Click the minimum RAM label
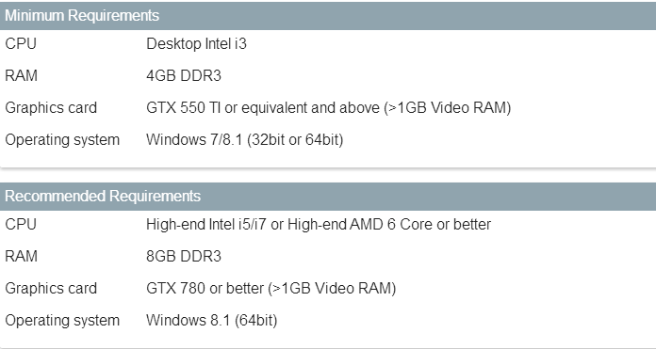This screenshot has width=656, height=349. point(21,76)
